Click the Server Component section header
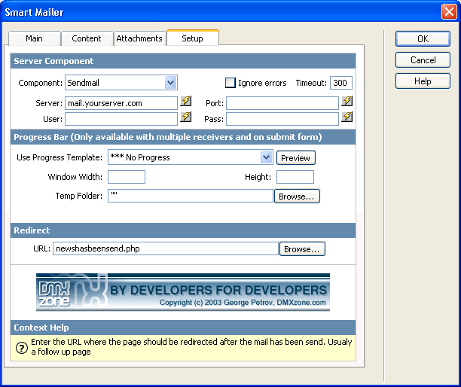The image size is (461, 387). click(183, 61)
